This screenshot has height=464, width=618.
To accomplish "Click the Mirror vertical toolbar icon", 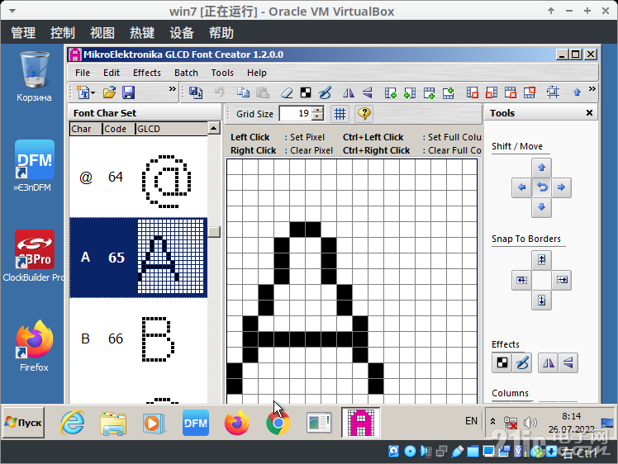I will [x=368, y=93].
